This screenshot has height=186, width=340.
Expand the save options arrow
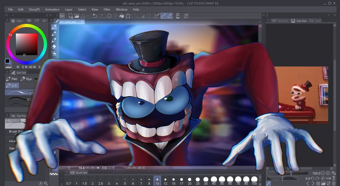point(88,16)
